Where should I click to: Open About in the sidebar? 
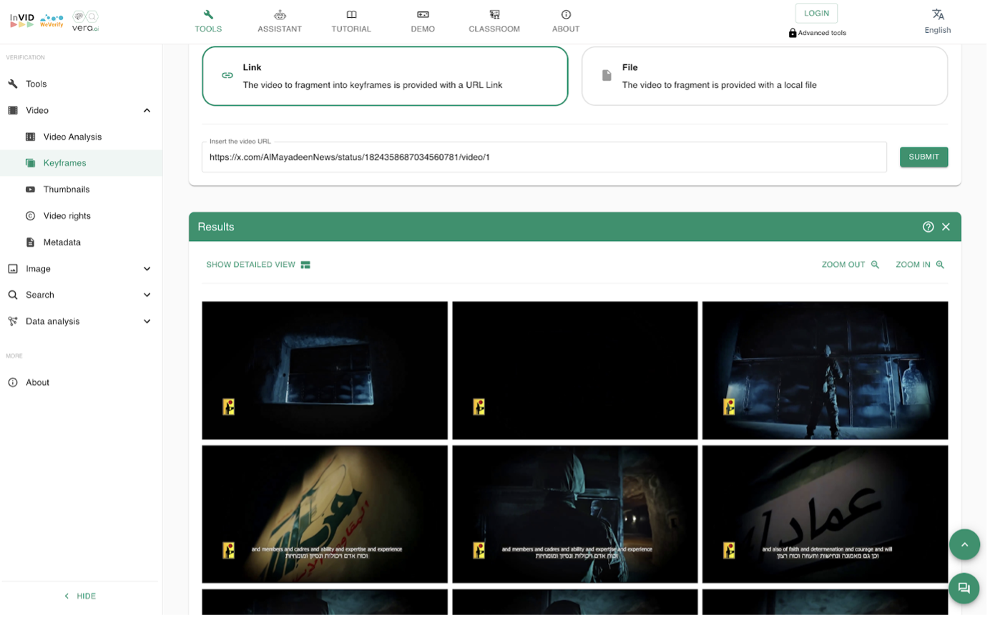(x=82, y=383)
